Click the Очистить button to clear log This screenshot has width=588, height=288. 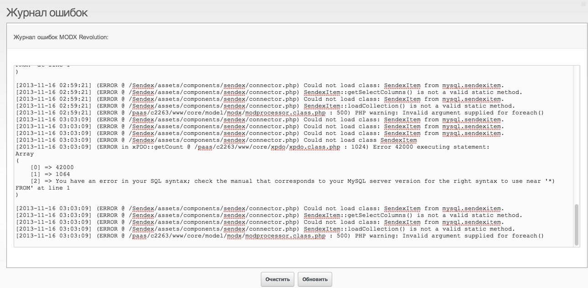point(278,279)
